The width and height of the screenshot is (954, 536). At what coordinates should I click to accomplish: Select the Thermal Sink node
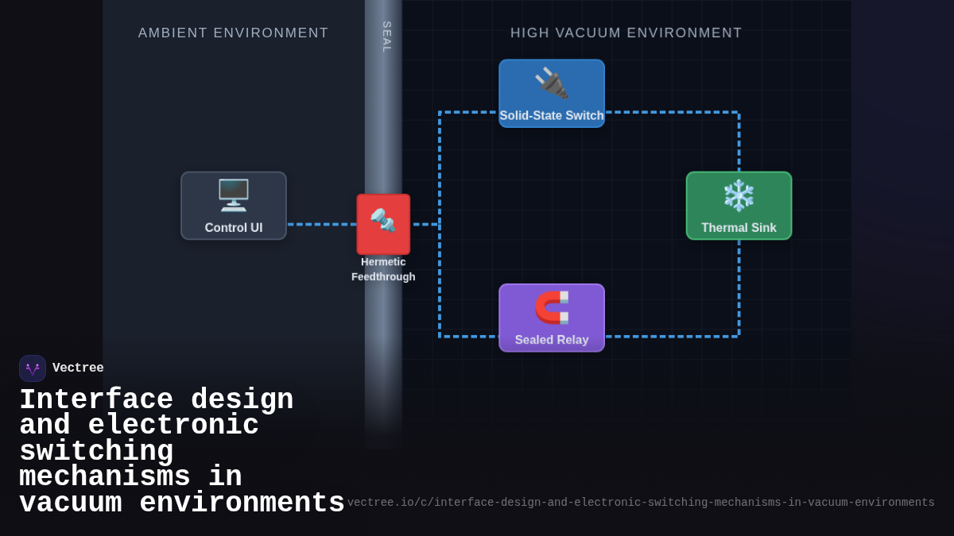739,206
